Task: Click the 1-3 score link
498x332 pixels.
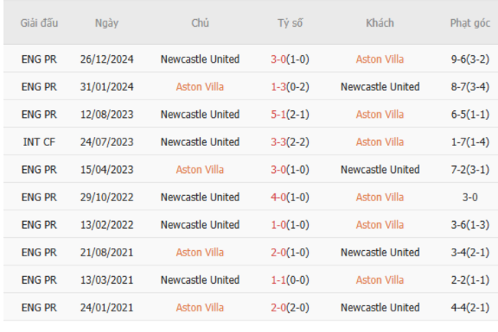Action: click(x=279, y=86)
